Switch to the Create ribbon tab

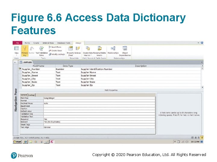pyautogui.click(x=36, y=43)
